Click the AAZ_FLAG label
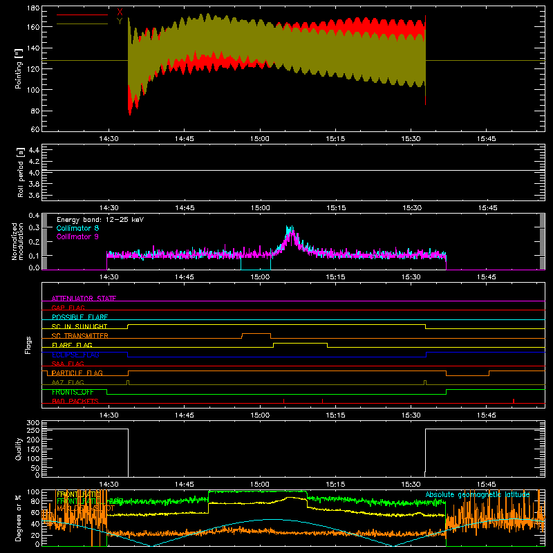 pos(68,382)
